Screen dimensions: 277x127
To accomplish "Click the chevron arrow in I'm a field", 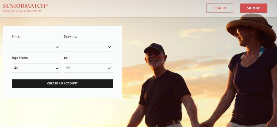I will pos(57,47).
